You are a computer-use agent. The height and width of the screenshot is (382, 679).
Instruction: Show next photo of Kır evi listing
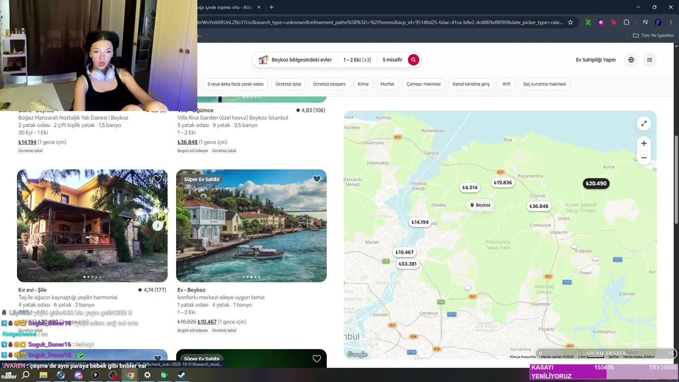pos(158,225)
